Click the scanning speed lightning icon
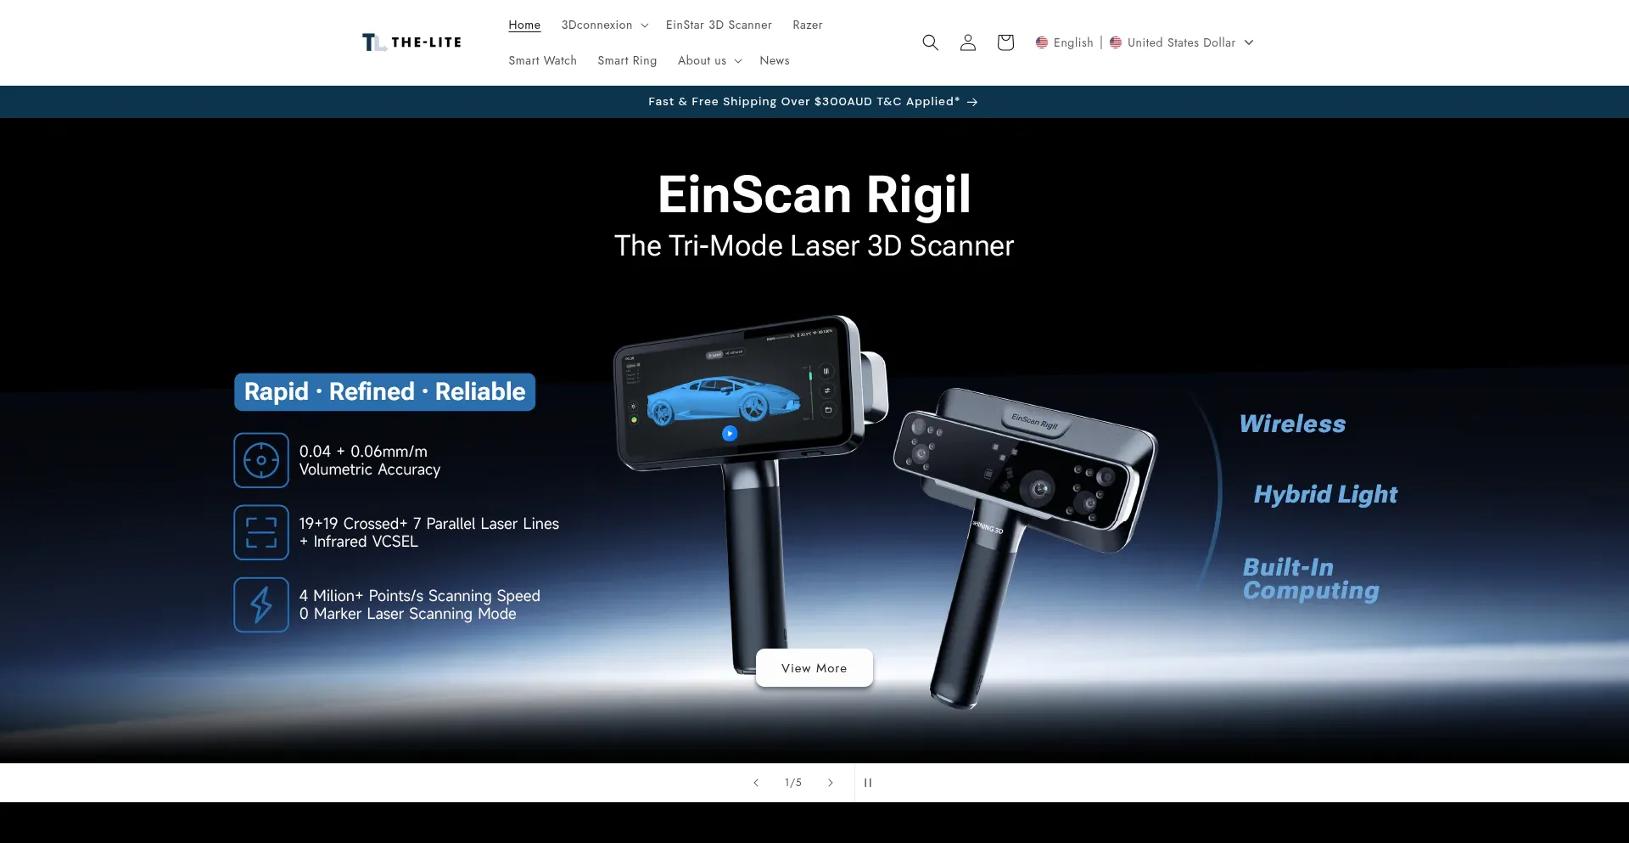The width and height of the screenshot is (1629, 843). [261, 605]
